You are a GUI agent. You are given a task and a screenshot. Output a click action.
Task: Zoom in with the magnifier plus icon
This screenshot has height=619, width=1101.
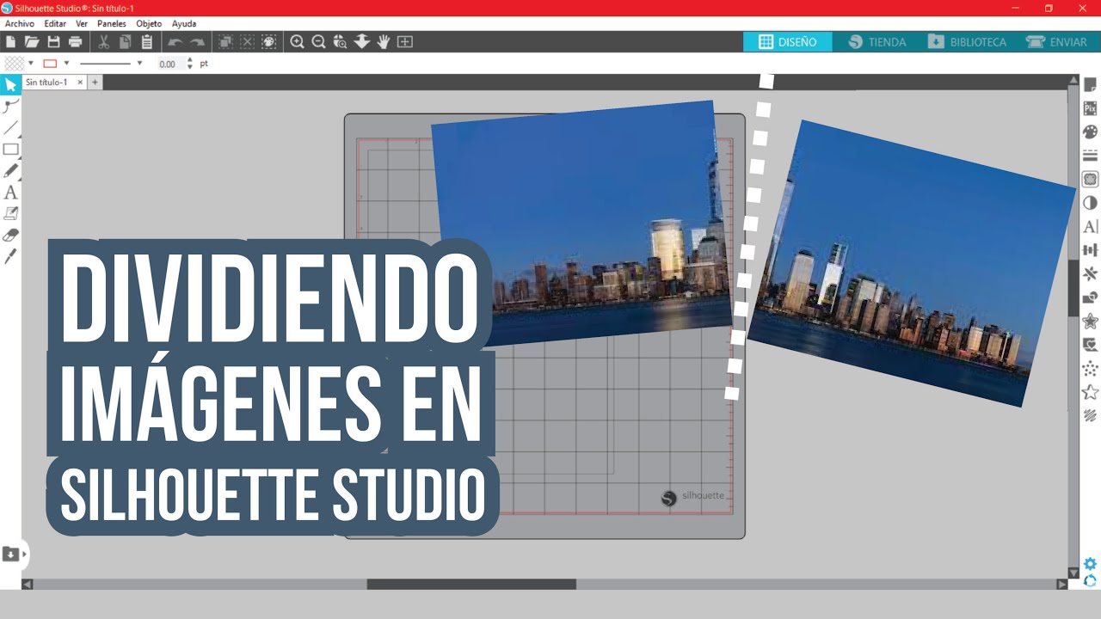[297, 41]
